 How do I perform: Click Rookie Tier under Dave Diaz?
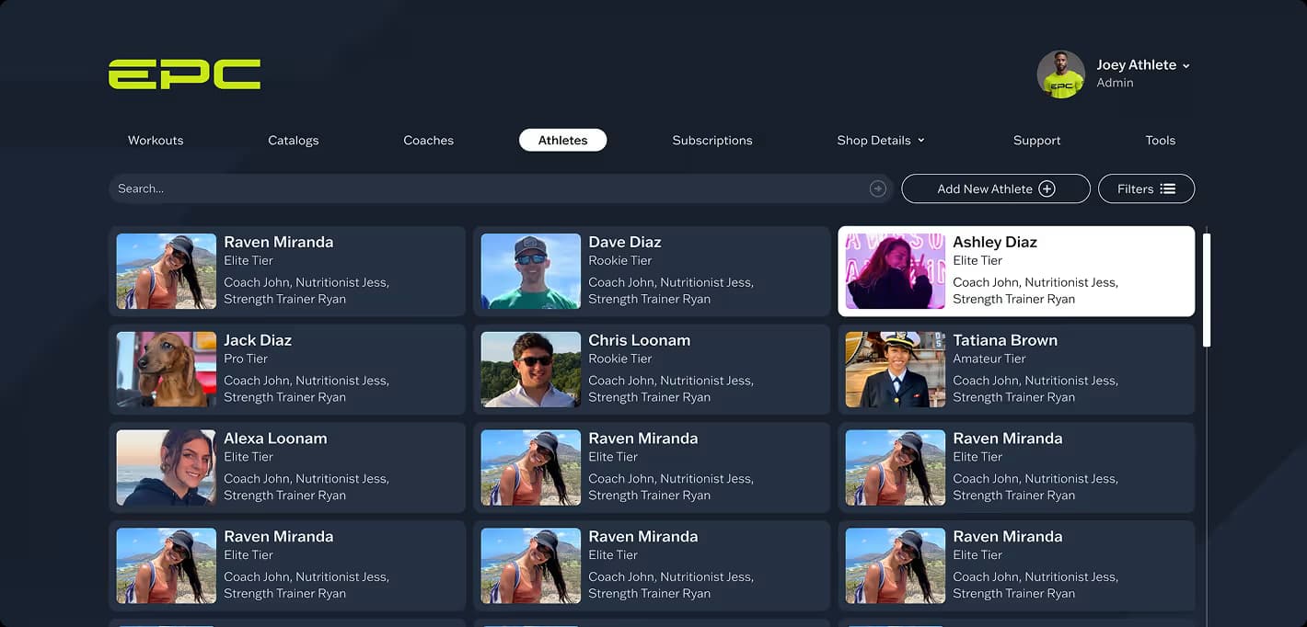620,260
